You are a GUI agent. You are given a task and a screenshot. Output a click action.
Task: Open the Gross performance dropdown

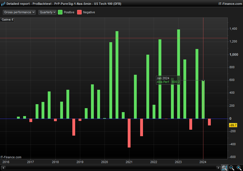(x=19, y=12)
